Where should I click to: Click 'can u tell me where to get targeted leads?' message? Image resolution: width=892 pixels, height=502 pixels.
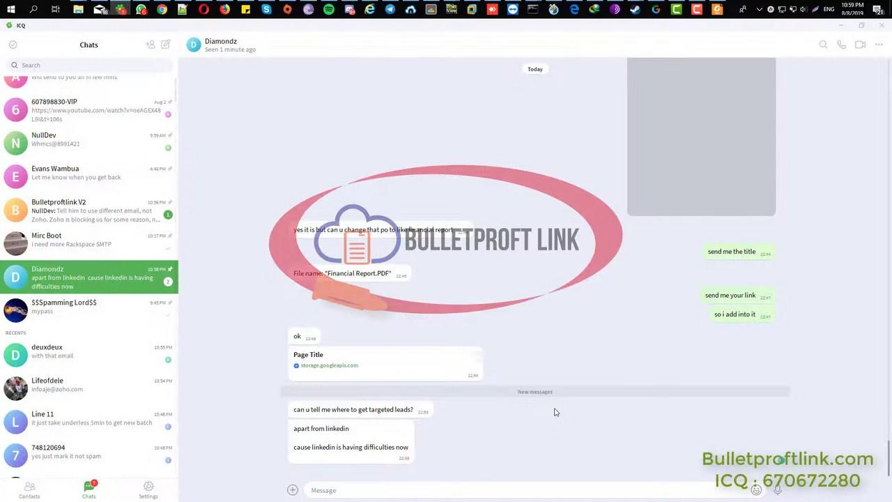pos(361,410)
